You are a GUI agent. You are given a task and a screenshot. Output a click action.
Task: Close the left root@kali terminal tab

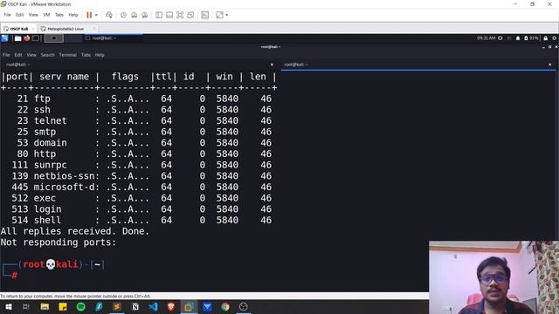click(x=272, y=65)
